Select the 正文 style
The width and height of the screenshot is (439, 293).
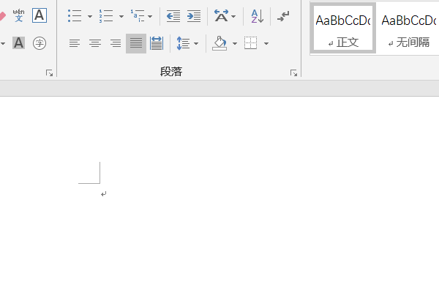pyautogui.click(x=343, y=29)
